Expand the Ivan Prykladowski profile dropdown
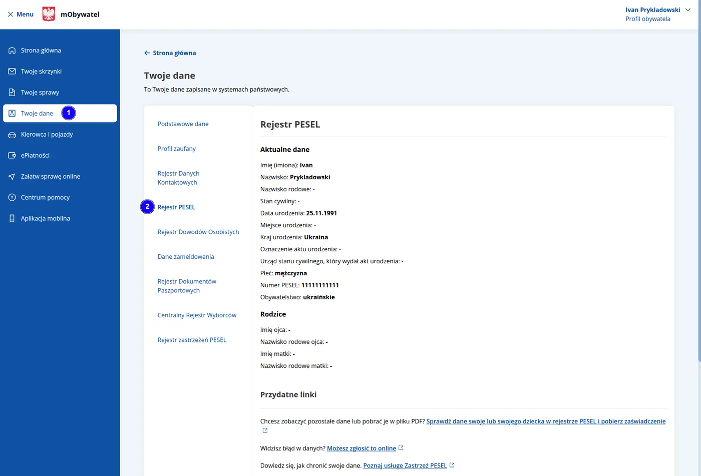 point(688,10)
